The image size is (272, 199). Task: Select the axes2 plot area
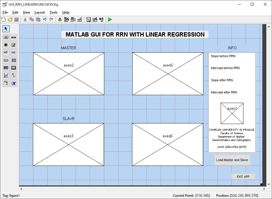coord(69,74)
